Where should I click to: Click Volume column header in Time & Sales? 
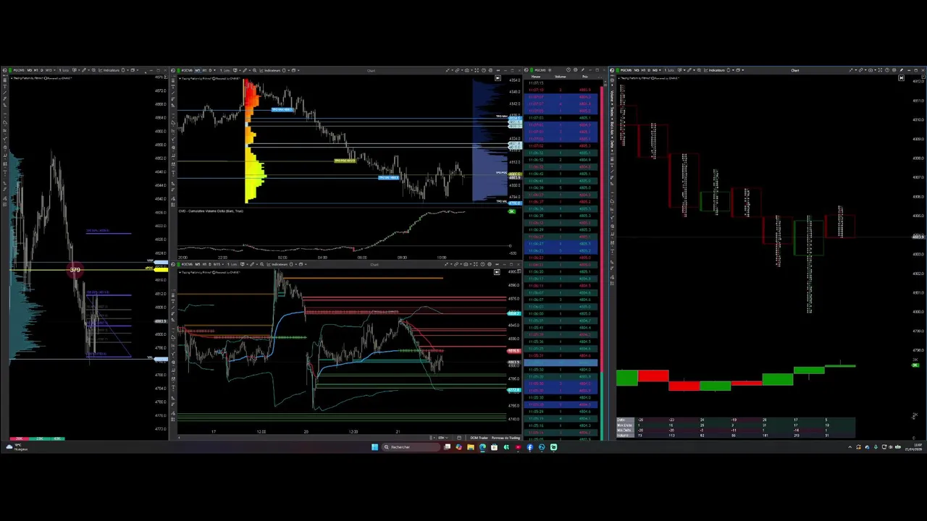pyautogui.click(x=560, y=77)
